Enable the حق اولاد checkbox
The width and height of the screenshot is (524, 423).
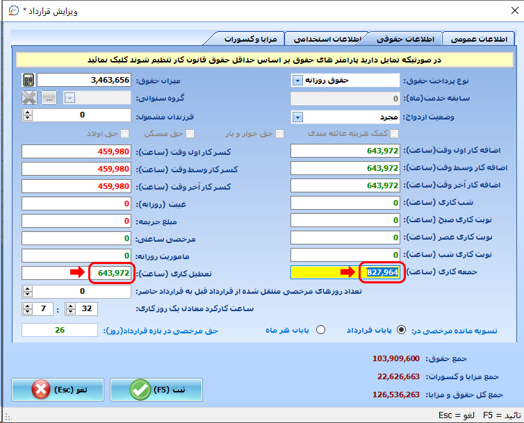pos(126,133)
